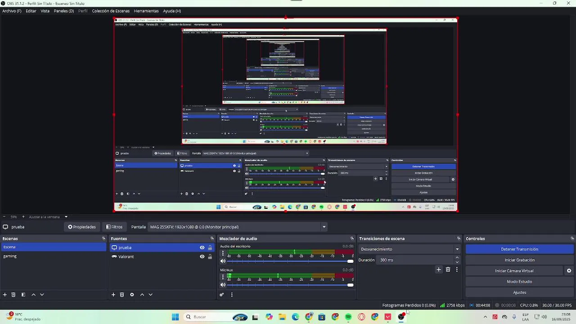Open the Pantalla monitor selection dropdown
This screenshot has width=576, height=324.
click(x=238, y=227)
